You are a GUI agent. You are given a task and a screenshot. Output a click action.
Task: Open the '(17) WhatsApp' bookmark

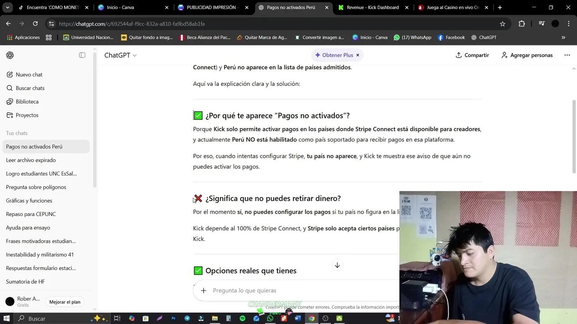pyautogui.click(x=412, y=37)
